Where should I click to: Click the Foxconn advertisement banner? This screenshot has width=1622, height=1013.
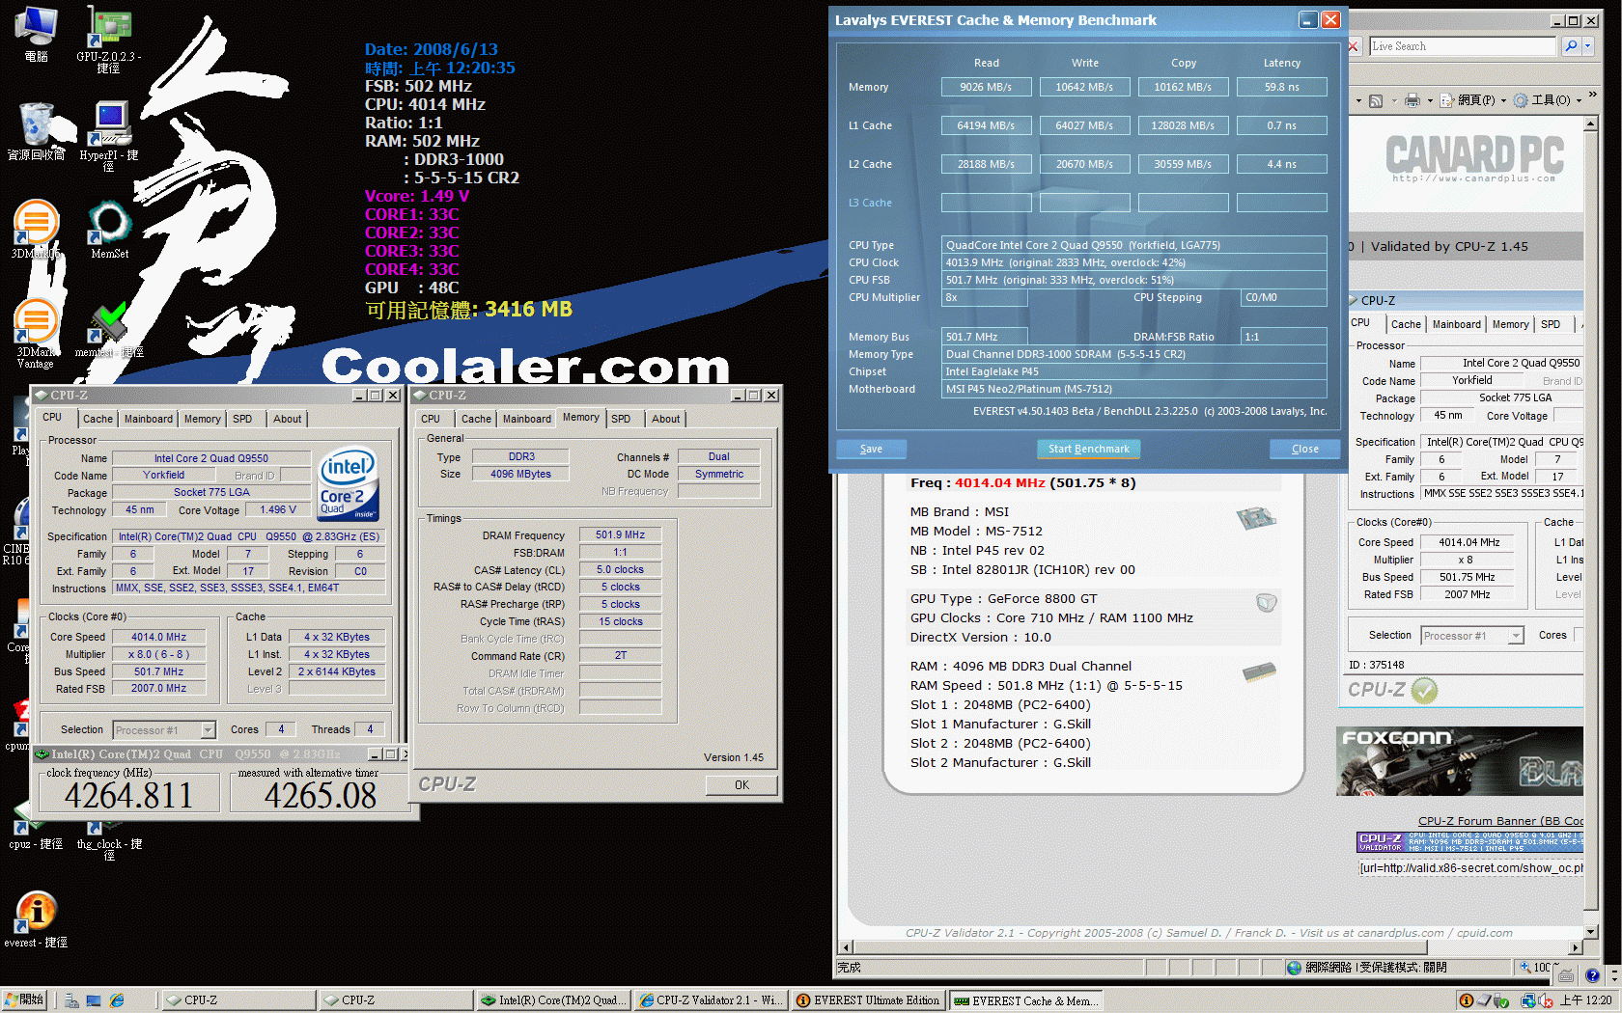(1460, 761)
